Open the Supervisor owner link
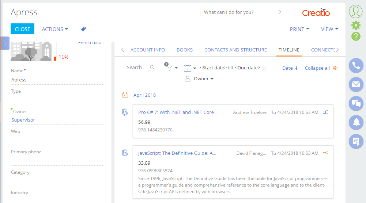Screen dimensions: 366x203 coord(23,120)
